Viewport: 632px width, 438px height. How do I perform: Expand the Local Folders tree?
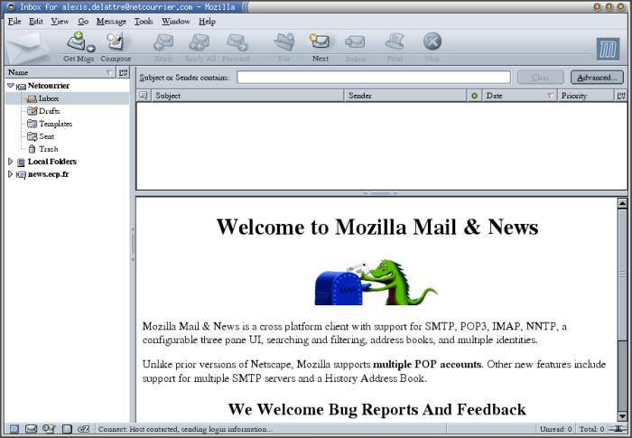11,162
